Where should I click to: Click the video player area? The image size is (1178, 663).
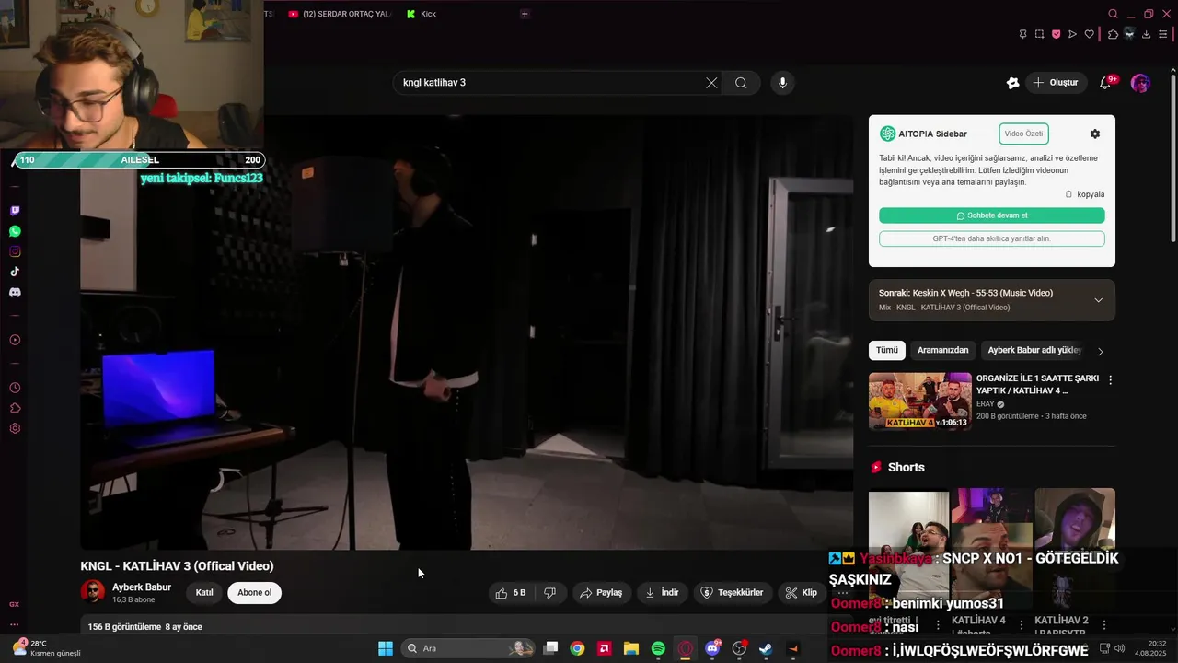point(467,332)
